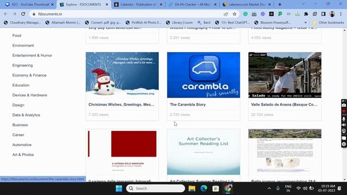Screen dimensions: 347x195
Task: Switch to the calameo.com Market Share tab
Action: tap(247, 4)
